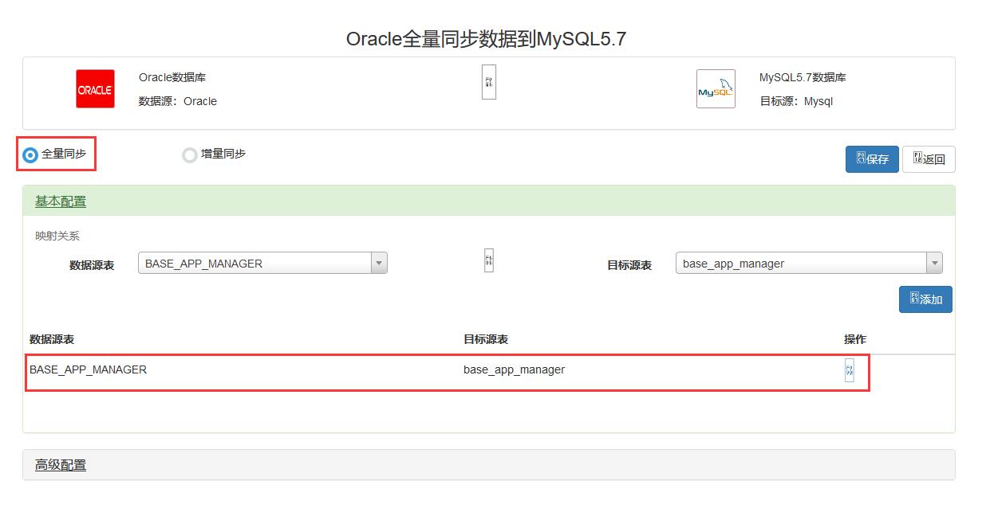This screenshot has height=516, width=990.
Task: Click the 添加 button
Action: 925,299
